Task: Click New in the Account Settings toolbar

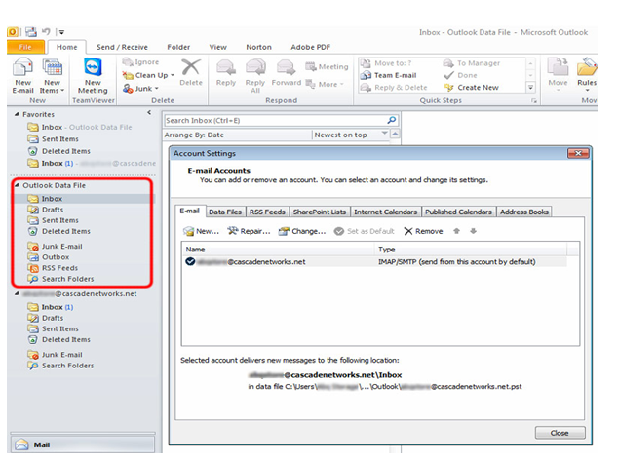Action: (202, 231)
